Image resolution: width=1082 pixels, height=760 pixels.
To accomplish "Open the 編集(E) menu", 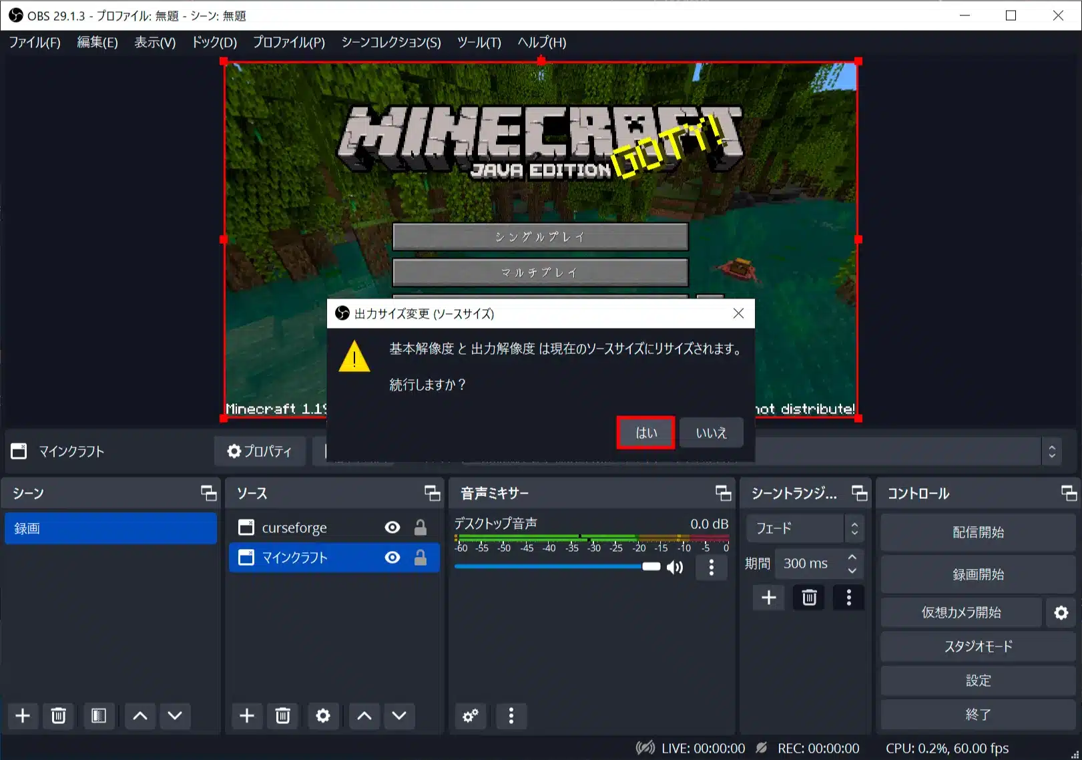I will [97, 42].
